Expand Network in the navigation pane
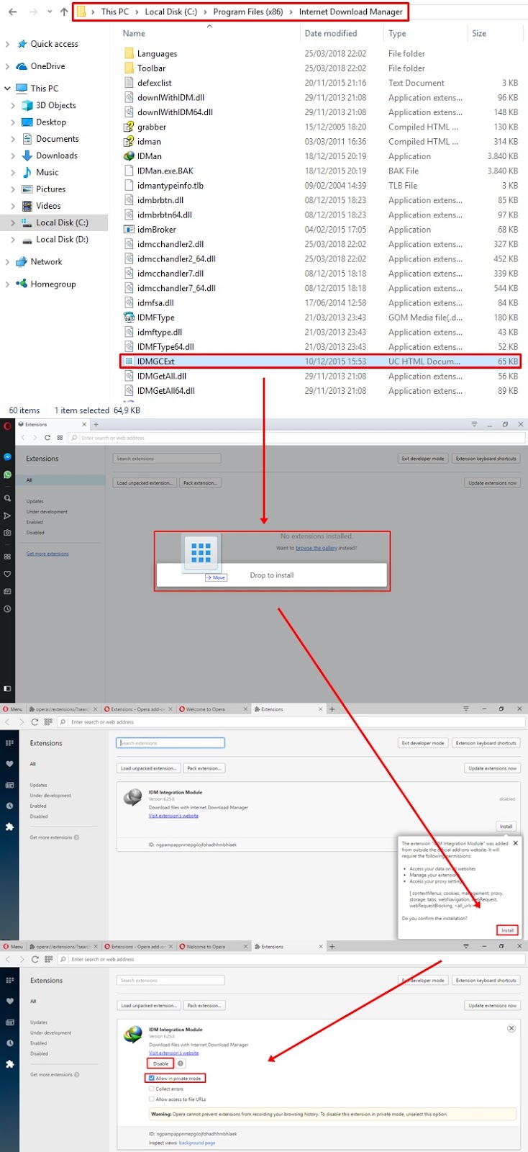528x1152 pixels. pyautogui.click(x=7, y=262)
